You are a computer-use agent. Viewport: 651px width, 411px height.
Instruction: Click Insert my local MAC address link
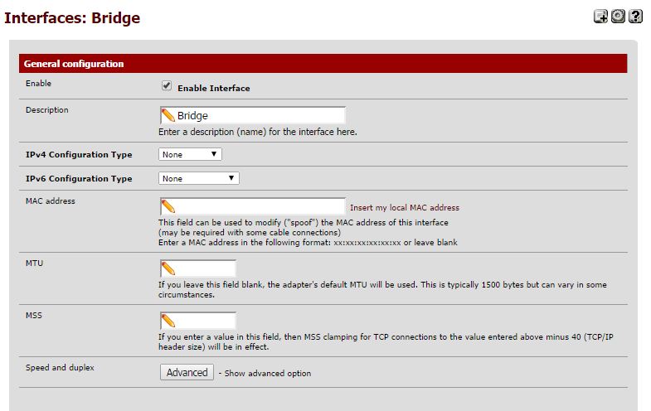tap(405, 207)
